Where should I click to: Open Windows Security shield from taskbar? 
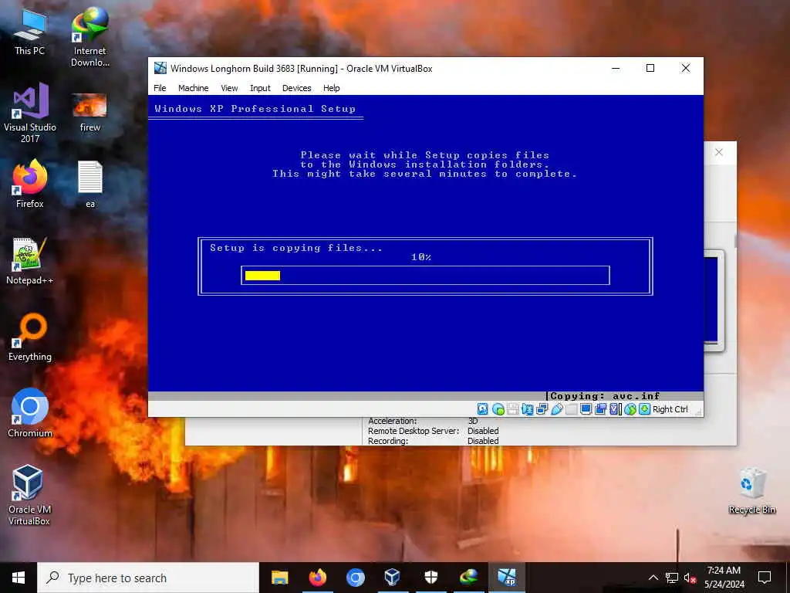click(430, 578)
